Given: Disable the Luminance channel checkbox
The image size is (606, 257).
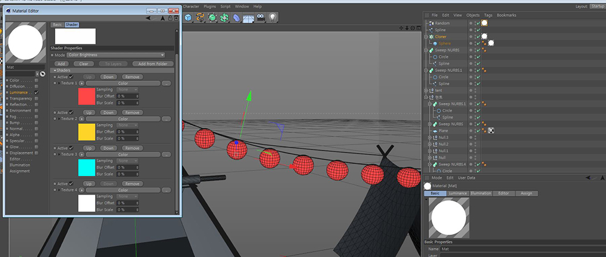Looking at the screenshot, I should 36,93.
